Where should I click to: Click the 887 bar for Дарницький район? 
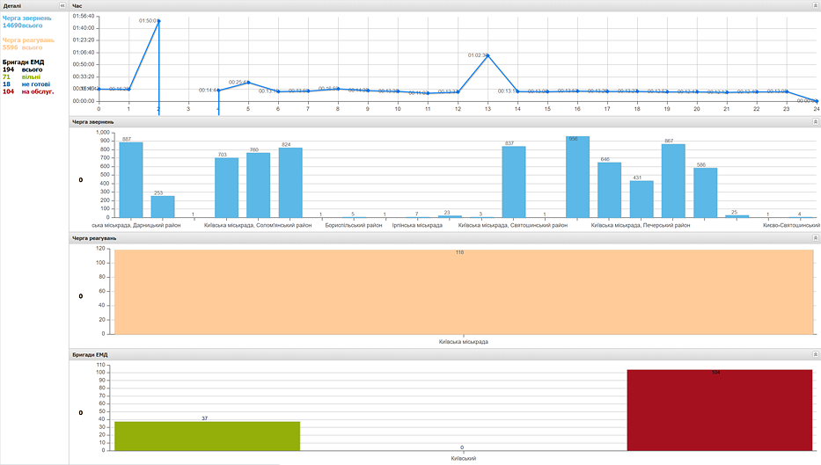click(131, 180)
